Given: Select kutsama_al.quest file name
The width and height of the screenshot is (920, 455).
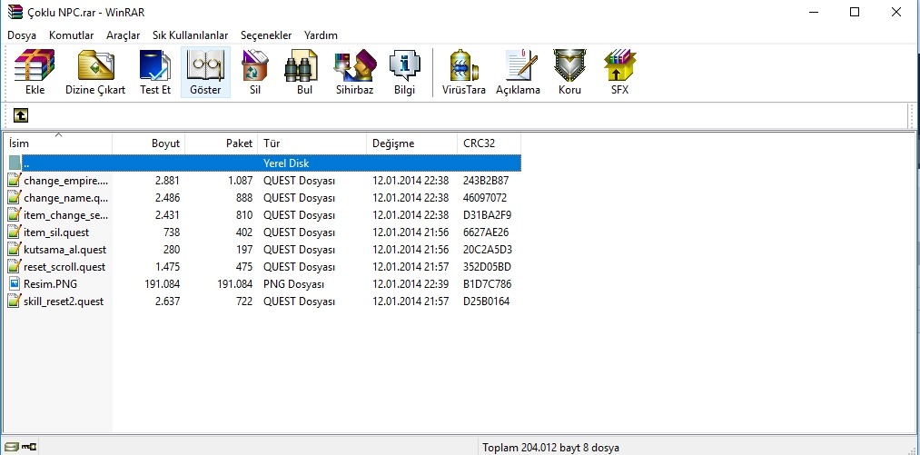Looking at the screenshot, I should coord(65,250).
